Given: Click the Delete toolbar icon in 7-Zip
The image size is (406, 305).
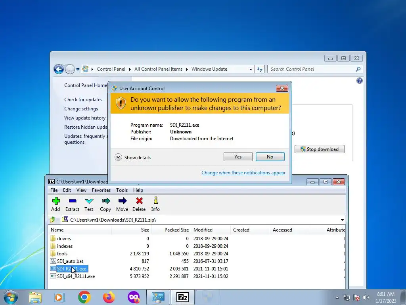Looking at the screenshot, I should (x=139, y=205).
